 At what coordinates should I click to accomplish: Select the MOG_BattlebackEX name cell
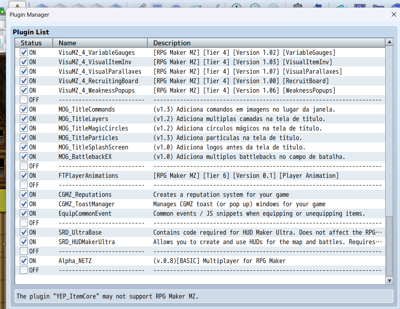(x=85, y=156)
